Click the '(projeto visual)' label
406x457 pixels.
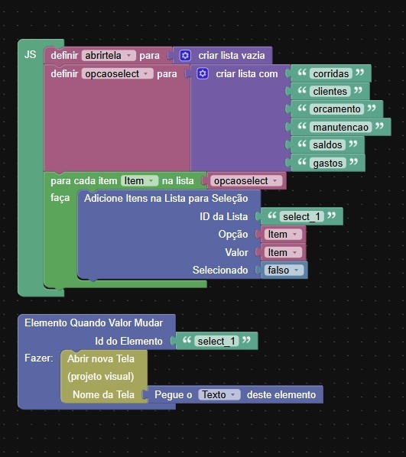(101, 377)
